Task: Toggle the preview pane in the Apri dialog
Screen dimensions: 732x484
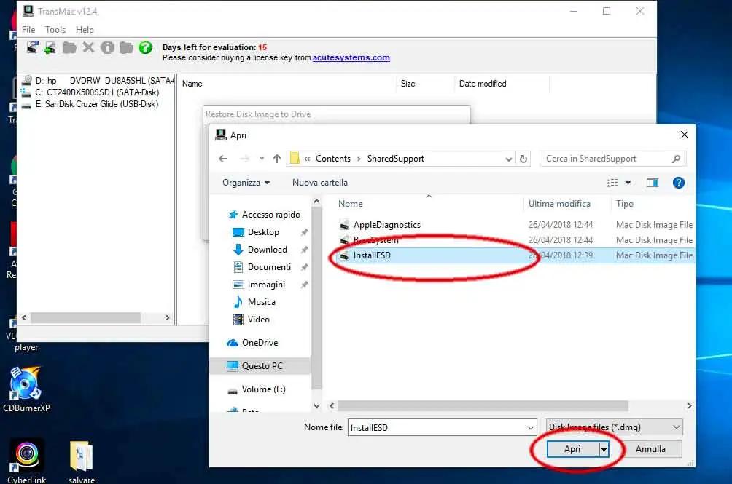Action: tap(651, 183)
